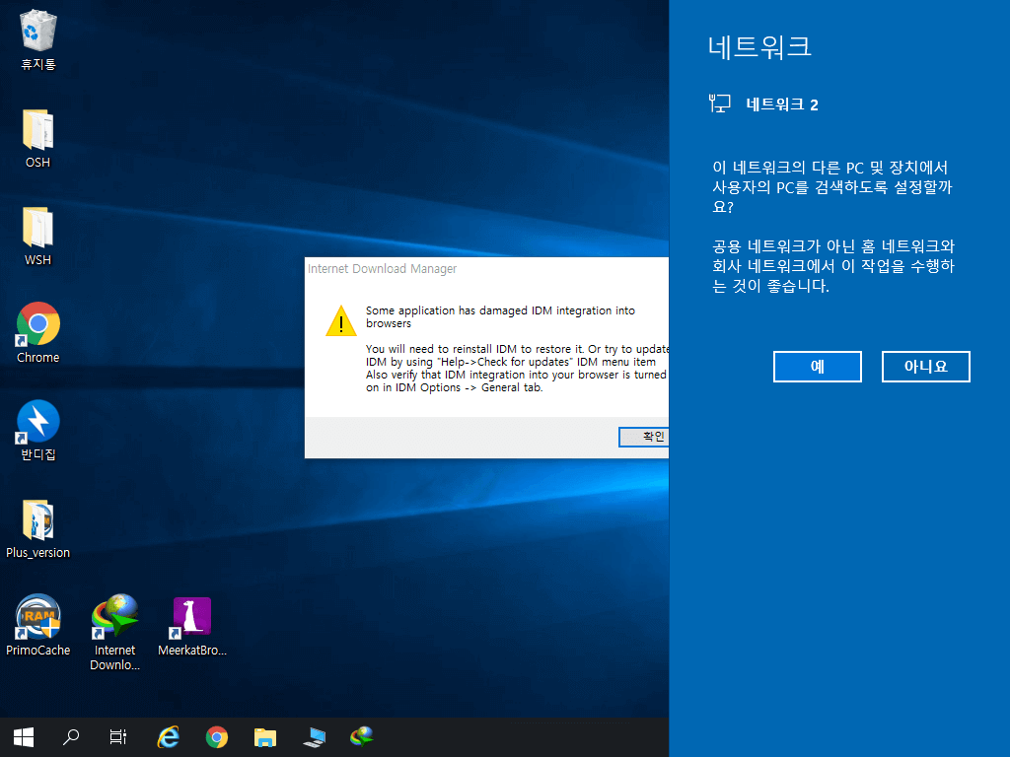1010x757 pixels.
Task: Confirm IDM warning with 확인 button
Action: pyautogui.click(x=644, y=437)
